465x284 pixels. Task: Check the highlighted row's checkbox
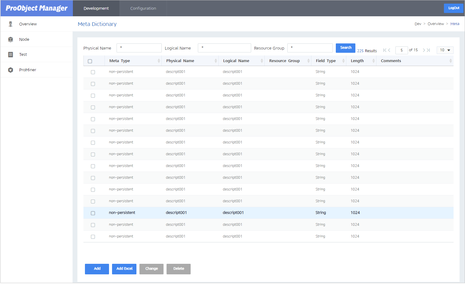[x=93, y=213]
